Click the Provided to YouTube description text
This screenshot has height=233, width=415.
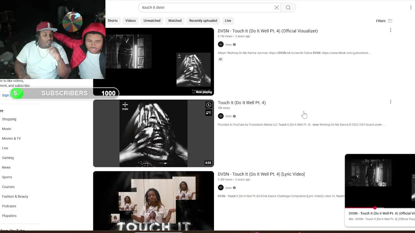pyautogui.click(x=301, y=125)
